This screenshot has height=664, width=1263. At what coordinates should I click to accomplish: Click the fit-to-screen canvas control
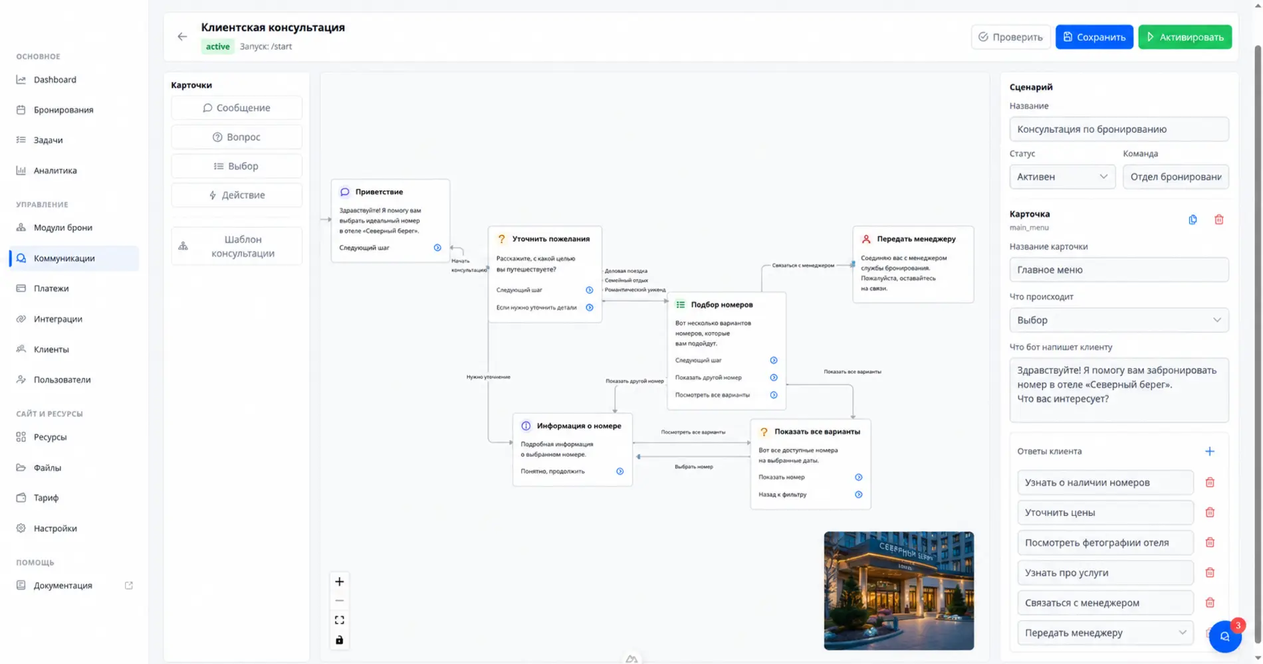339,620
